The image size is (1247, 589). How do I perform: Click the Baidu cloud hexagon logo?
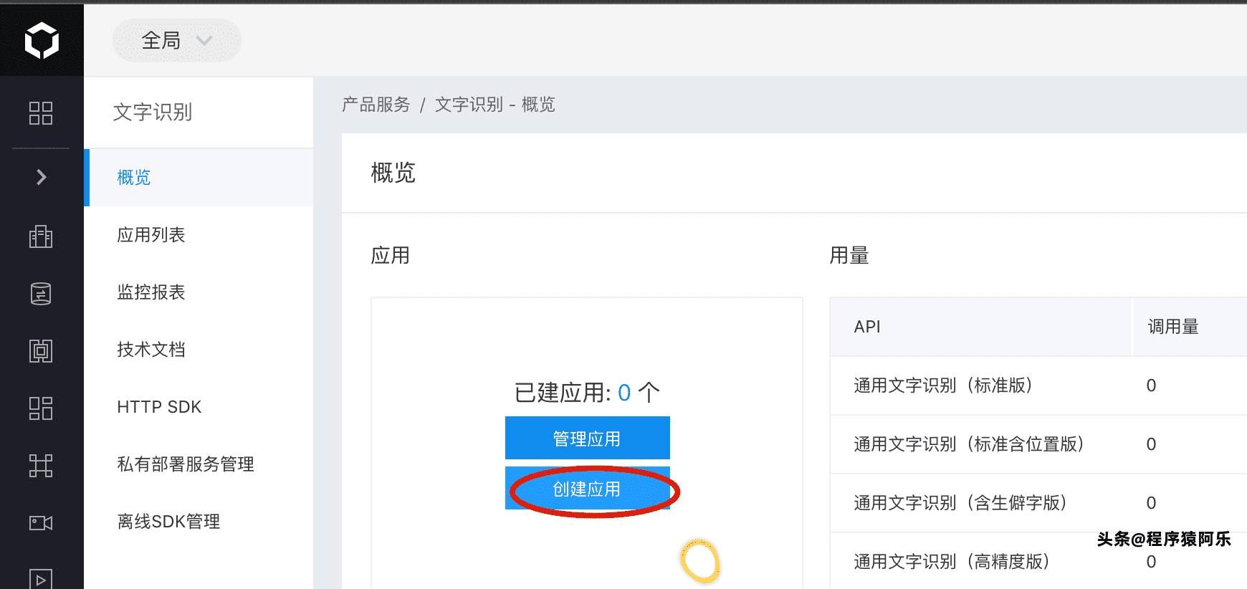42,40
